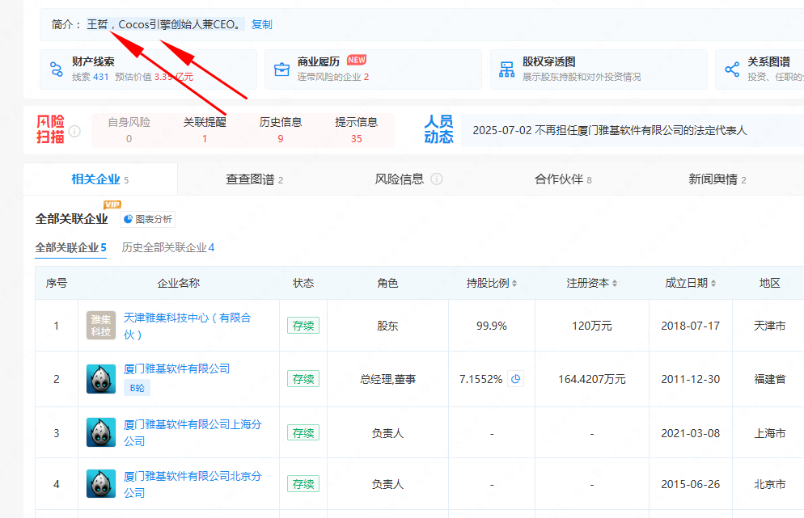This screenshot has height=518, width=804.
Task: Click the info icon next to 风险信息 tab
Action: 436,179
